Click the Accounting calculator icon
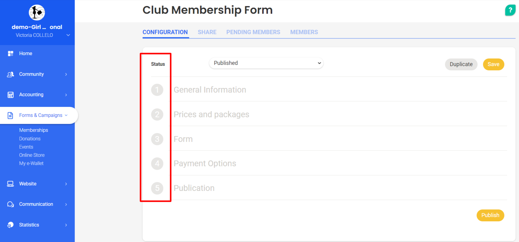The image size is (519, 242). tap(11, 95)
